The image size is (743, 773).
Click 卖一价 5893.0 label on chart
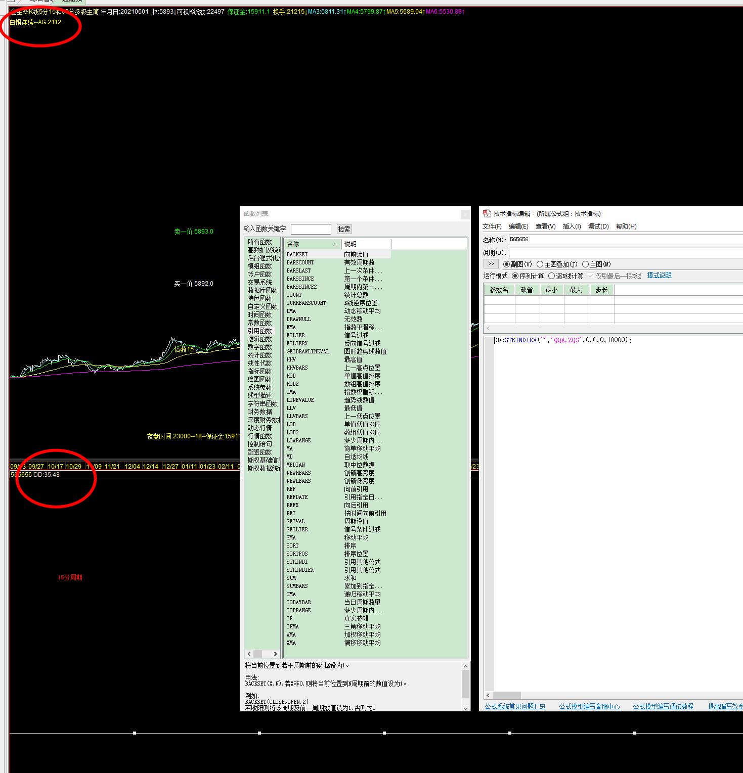tap(194, 232)
